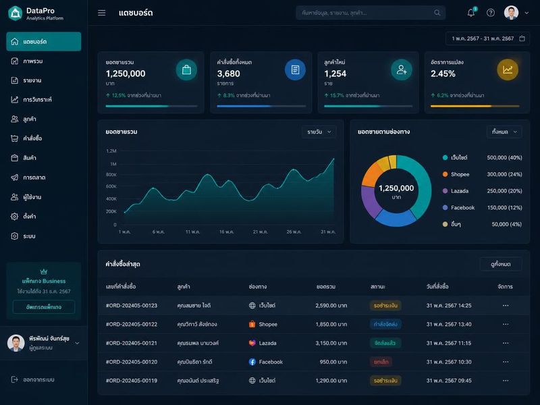Click the Facebook icon in order 00120 row
The width and height of the screenshot is (540, 405).
252,362
